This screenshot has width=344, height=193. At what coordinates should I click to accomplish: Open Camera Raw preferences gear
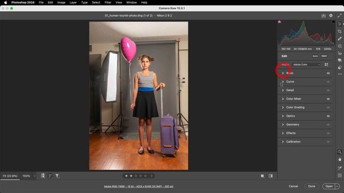pos(331,16)
